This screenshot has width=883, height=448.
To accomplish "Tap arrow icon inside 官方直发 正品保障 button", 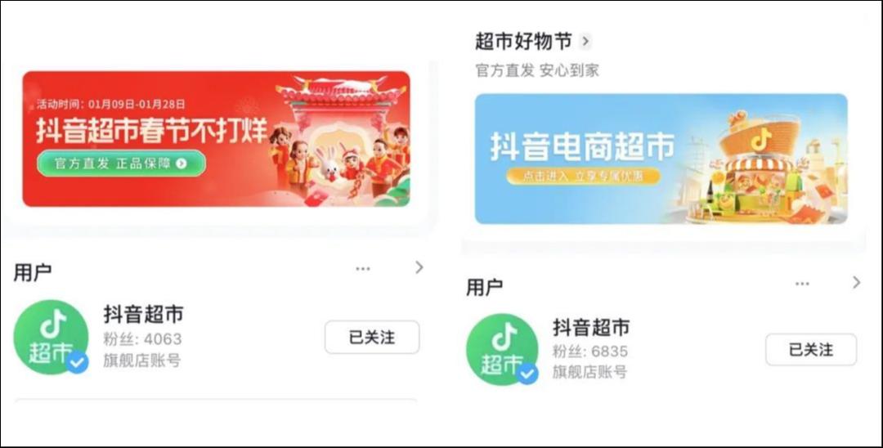I will tap(181, 164).
